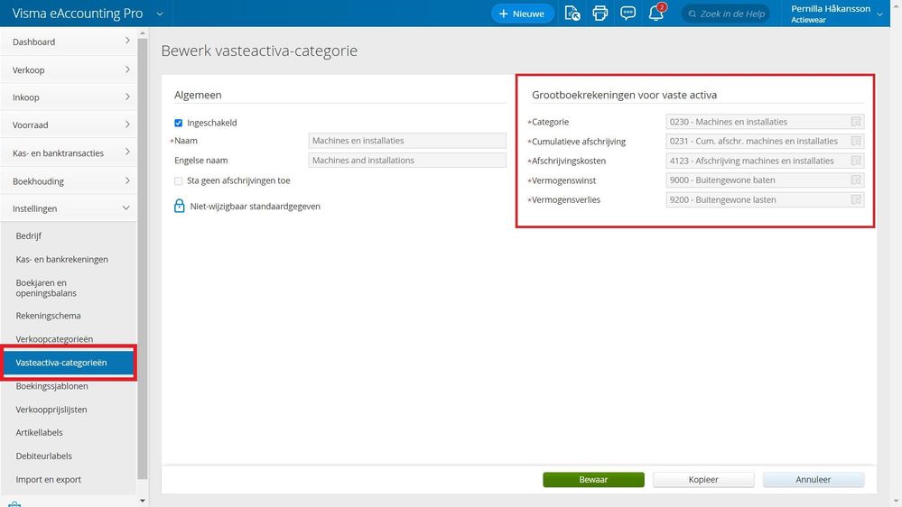Image resolution: width=902 pixels, height=507 pixels.
Task: Click the green Bewaar button
Action: (x=594, y=479)
